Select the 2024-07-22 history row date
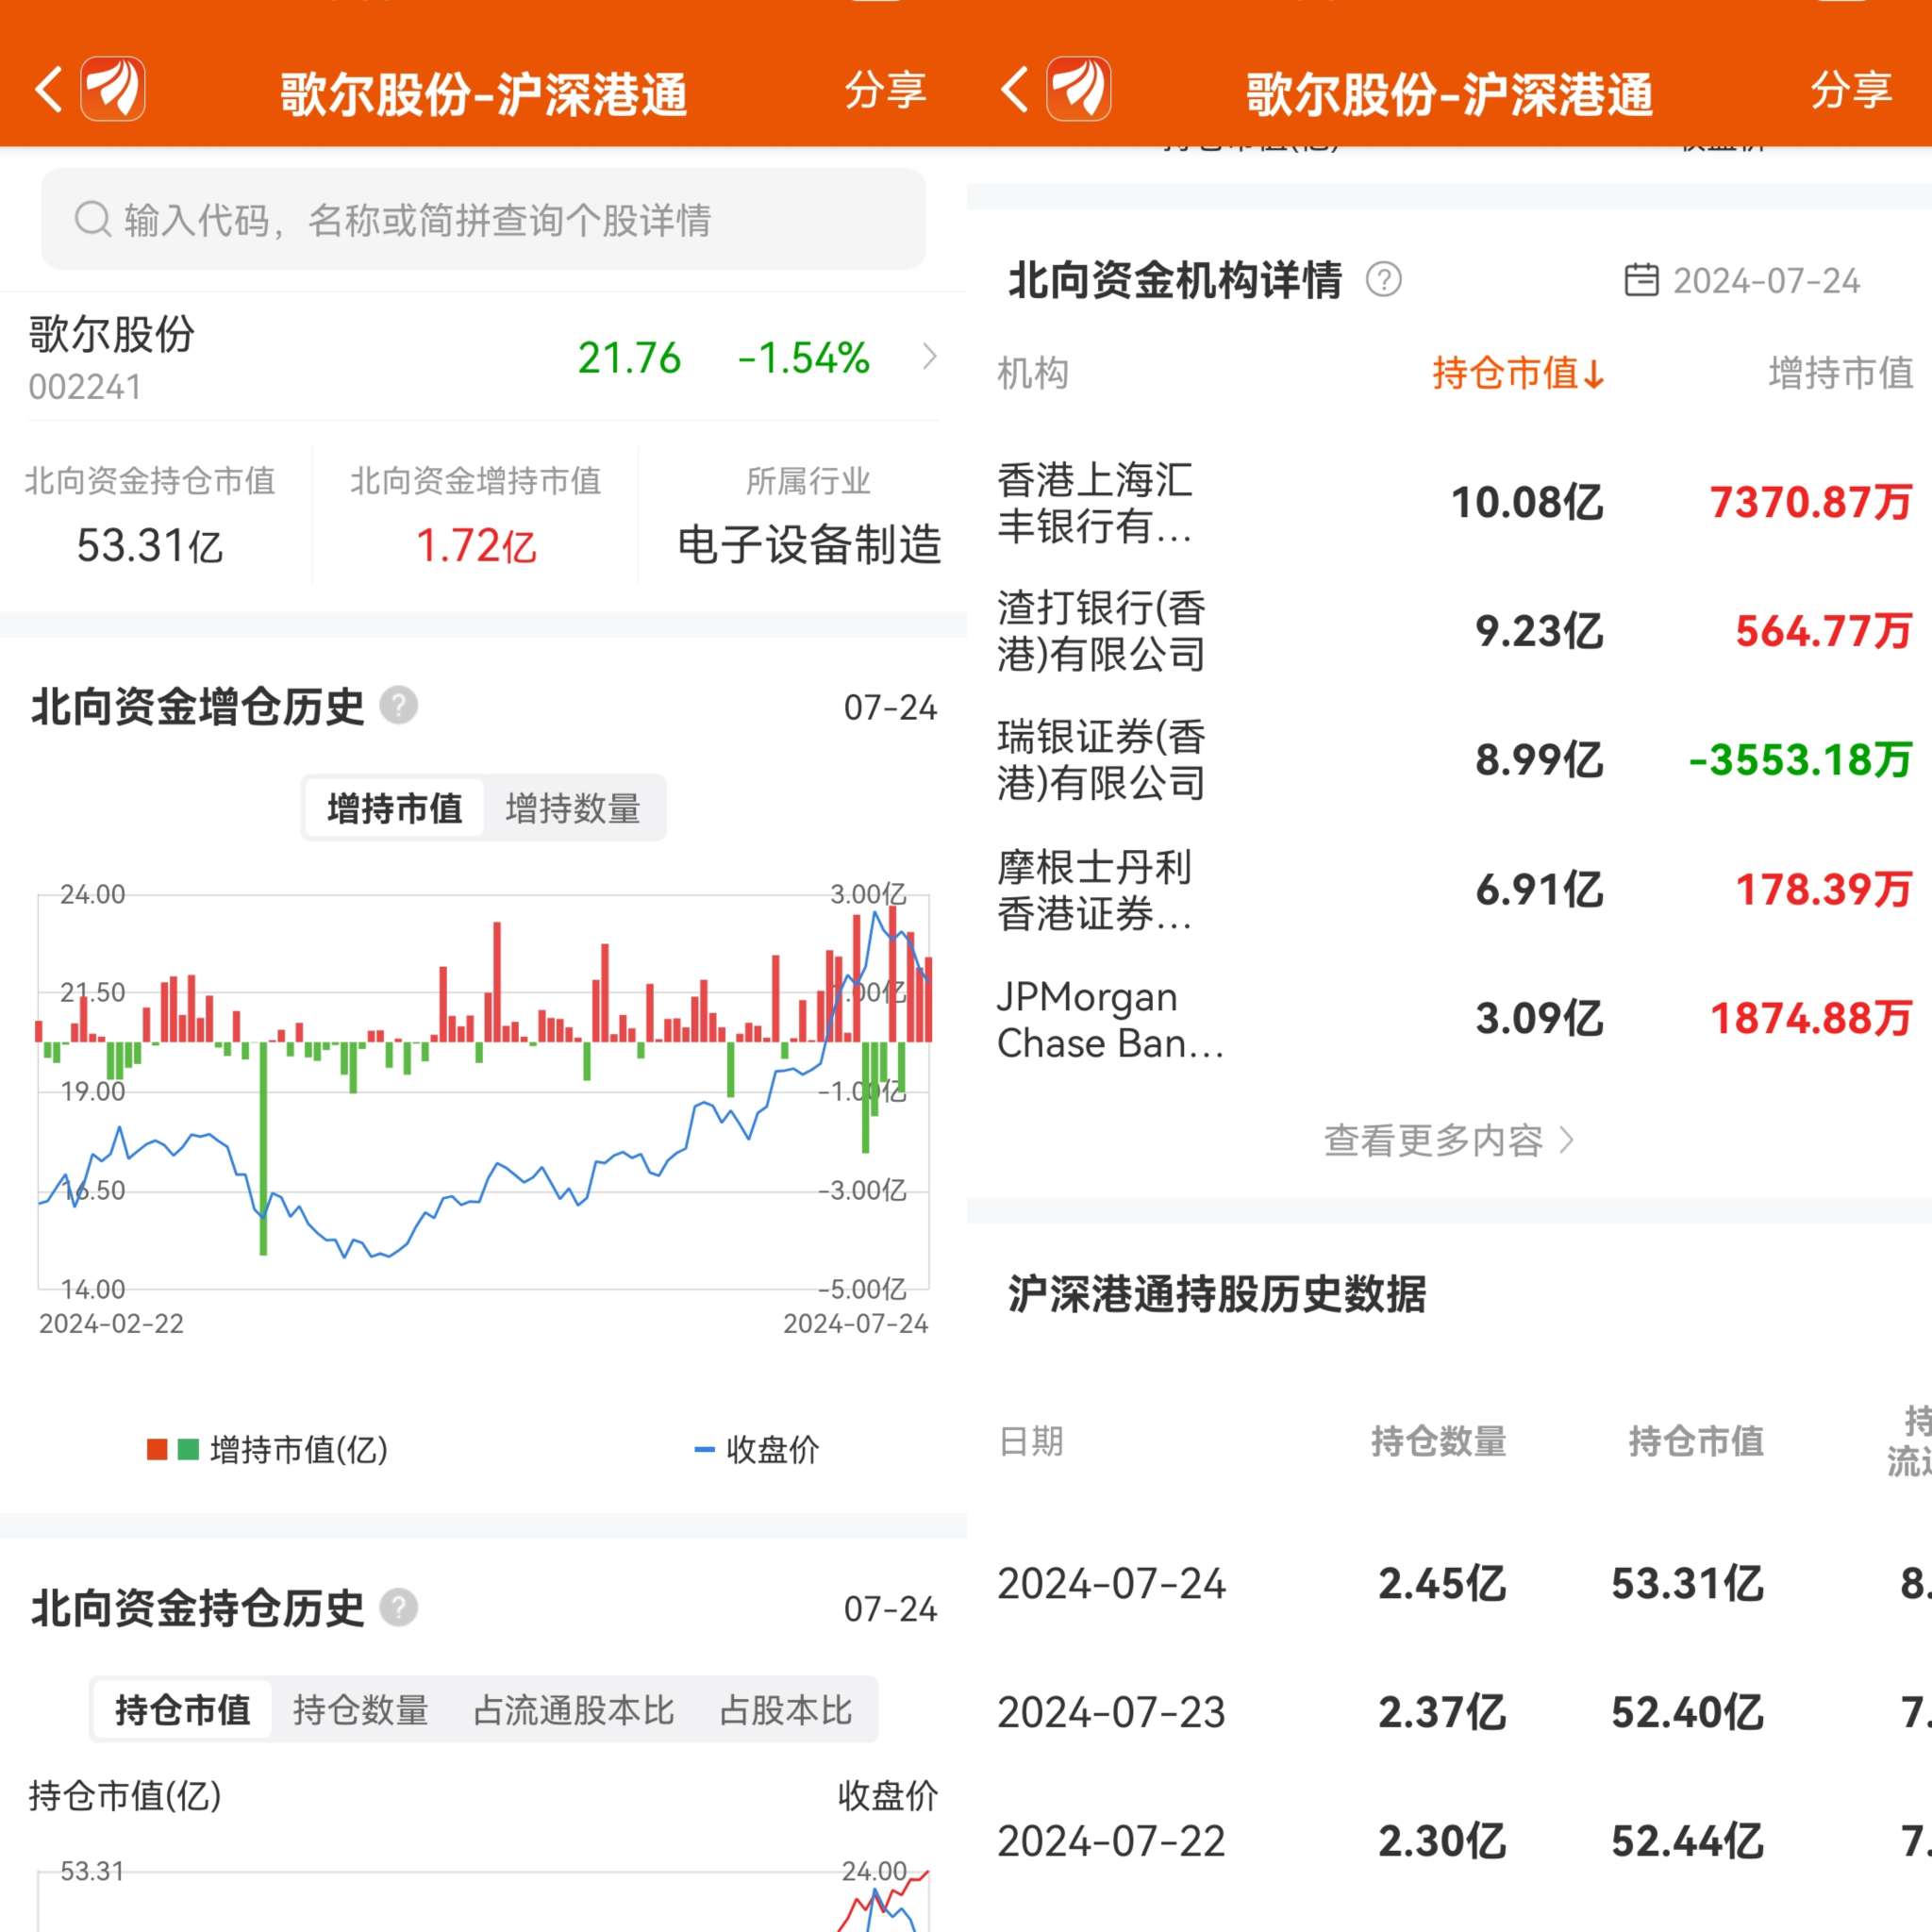The image size is (1932, 1932). click(x=1111, y=1841)
